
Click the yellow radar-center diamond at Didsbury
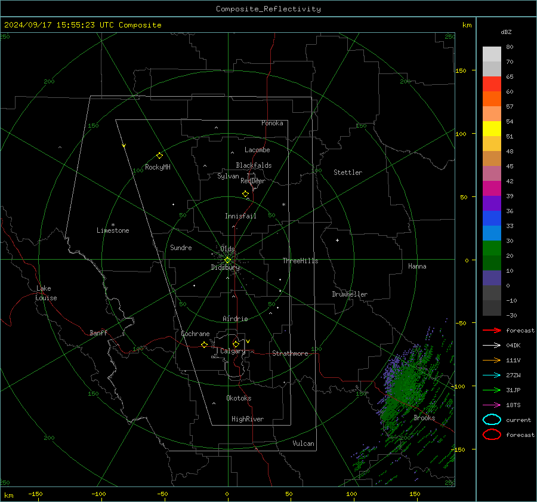(x=227, y=260)
